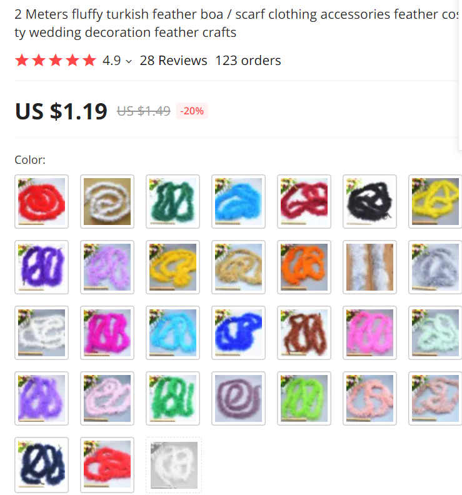Select the greyed-out unavailable white boa swatch
Viewport: 462px width, 495px height.
tap(174, 465)
